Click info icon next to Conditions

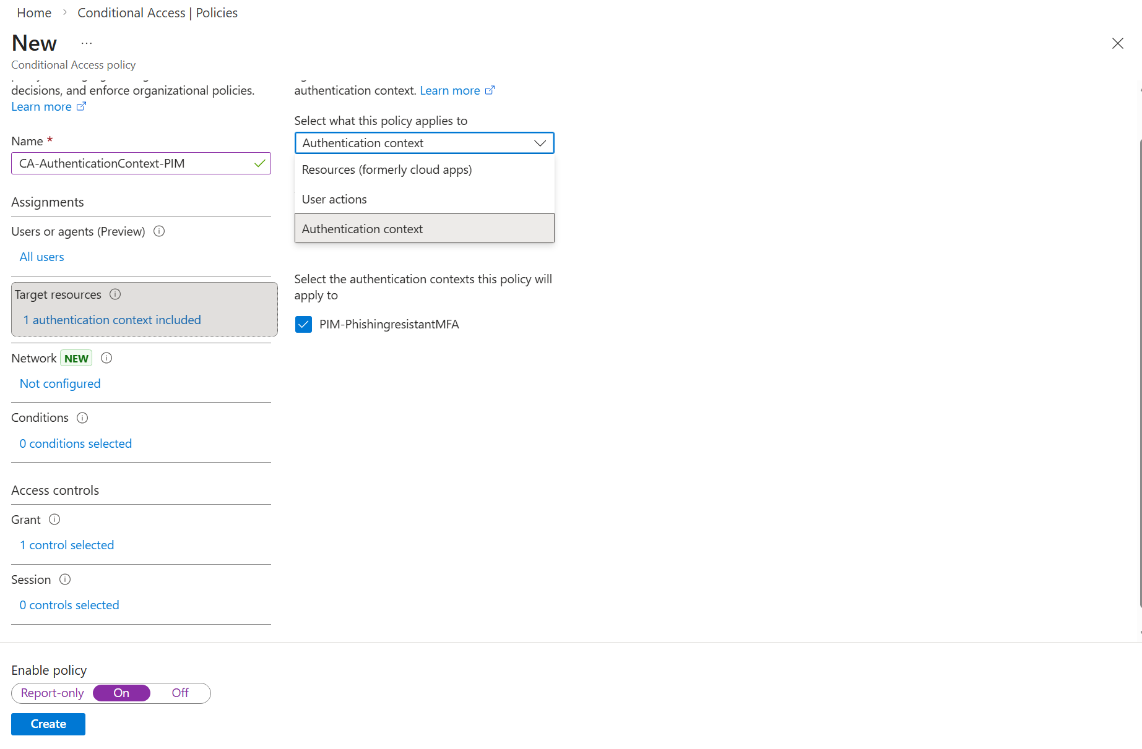82,418
